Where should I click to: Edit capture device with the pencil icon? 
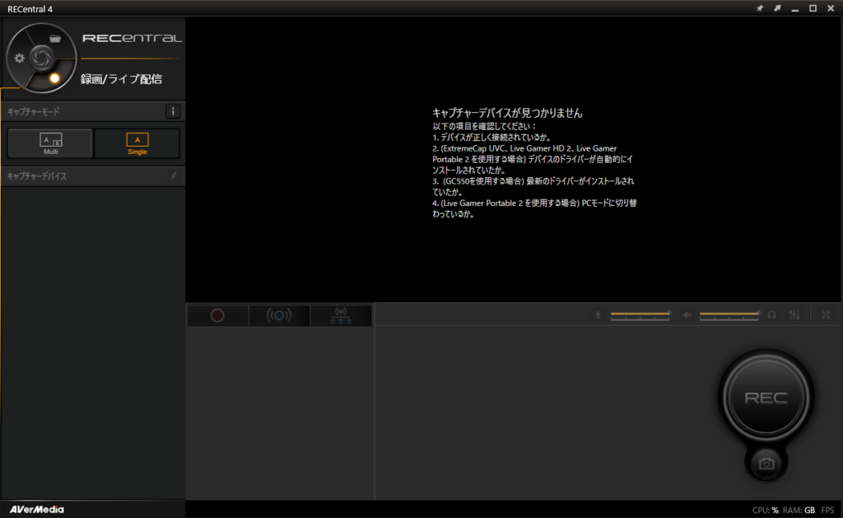coord(173,176)
